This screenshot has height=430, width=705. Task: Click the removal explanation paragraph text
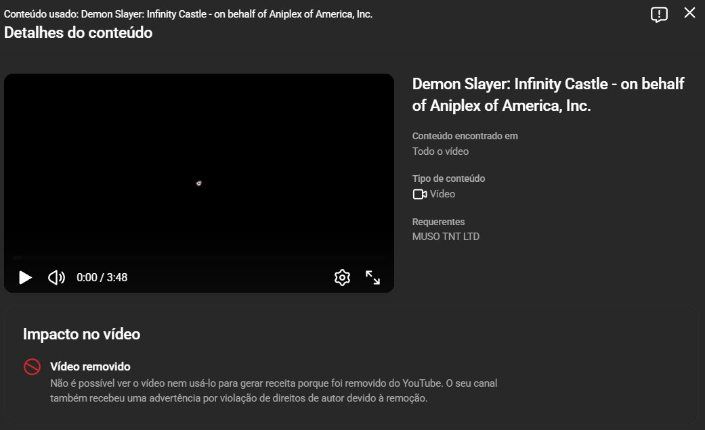pos(274,391)
